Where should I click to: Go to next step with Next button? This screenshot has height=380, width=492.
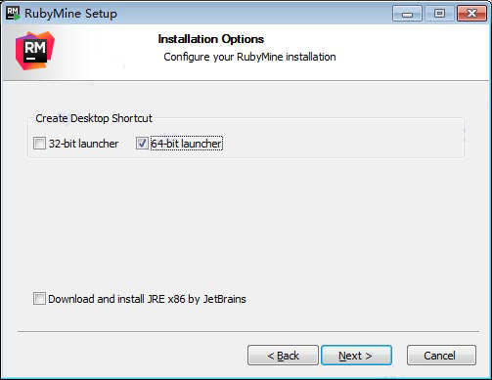click(x=356, y=356)
